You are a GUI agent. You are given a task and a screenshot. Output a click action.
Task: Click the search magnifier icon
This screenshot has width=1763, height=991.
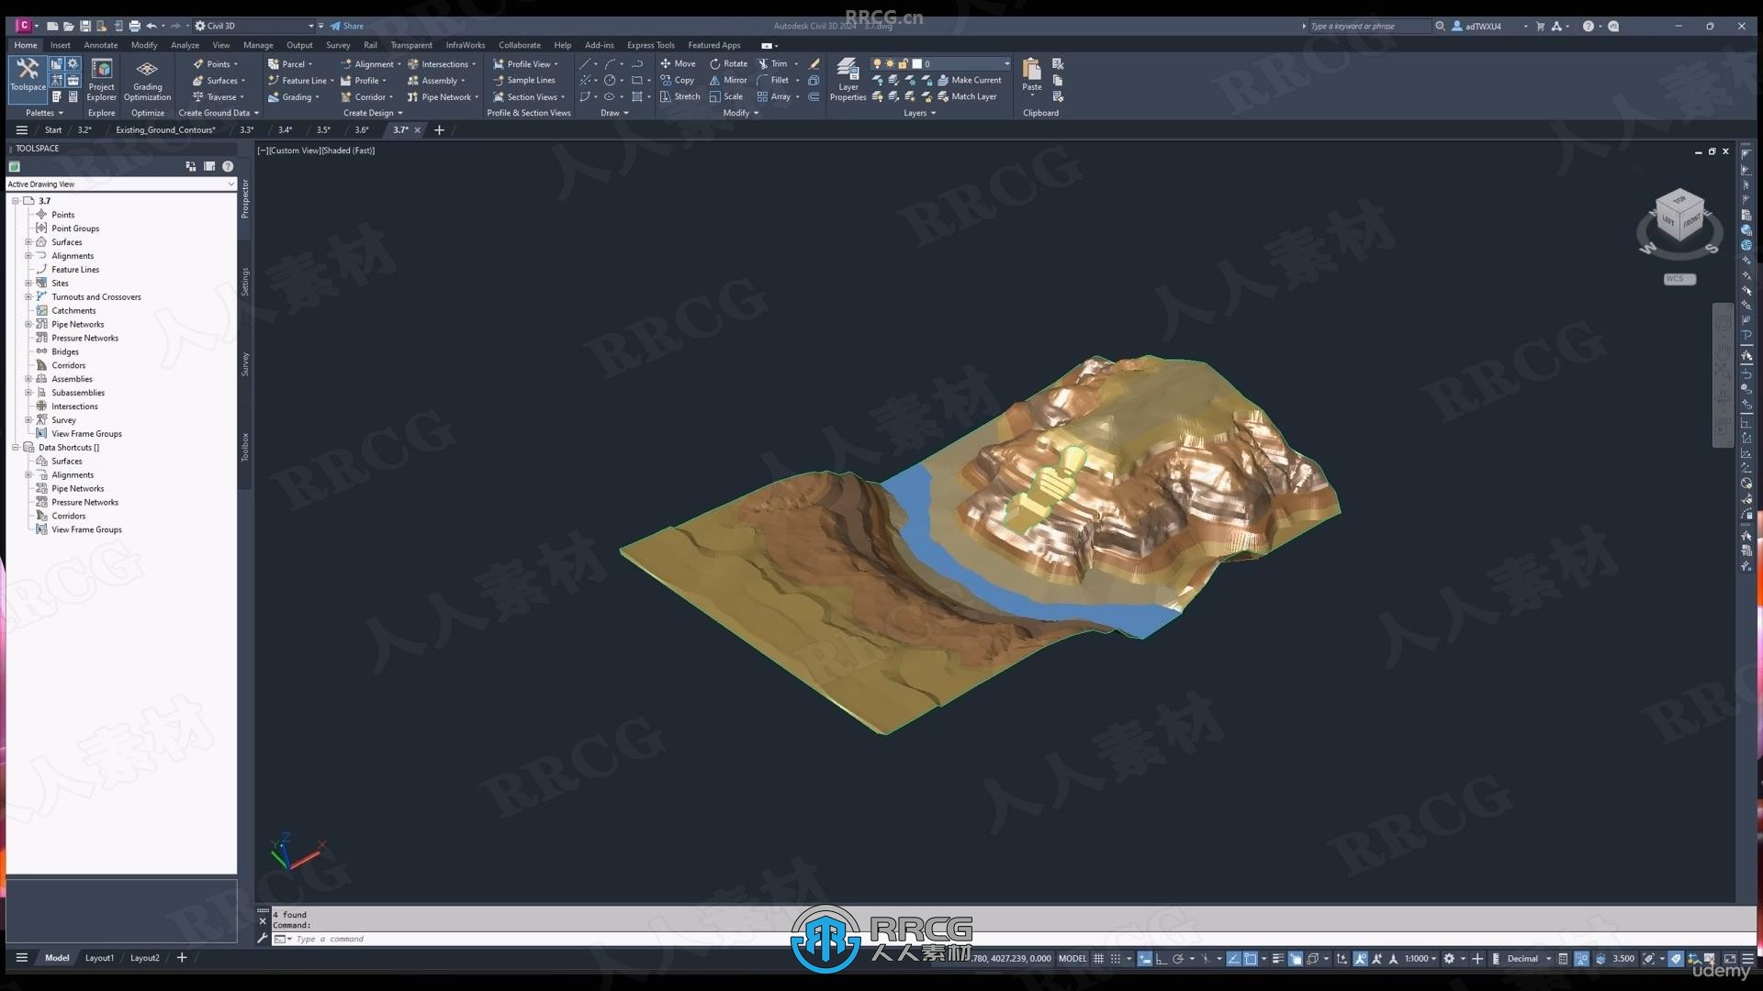1440,27
